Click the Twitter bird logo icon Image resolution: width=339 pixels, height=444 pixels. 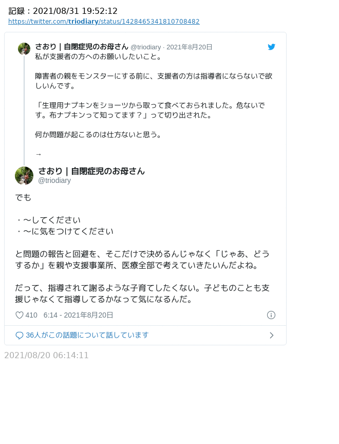pyautogui.click(x=272, y=47)
